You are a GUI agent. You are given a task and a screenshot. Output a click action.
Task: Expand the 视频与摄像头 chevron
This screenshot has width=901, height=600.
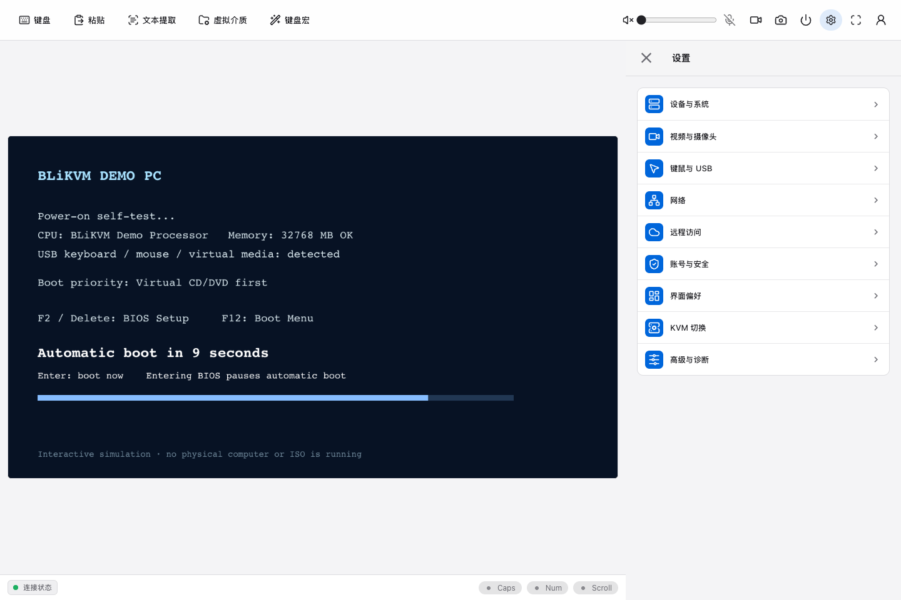pyautogui.click(x=876, y=136)
